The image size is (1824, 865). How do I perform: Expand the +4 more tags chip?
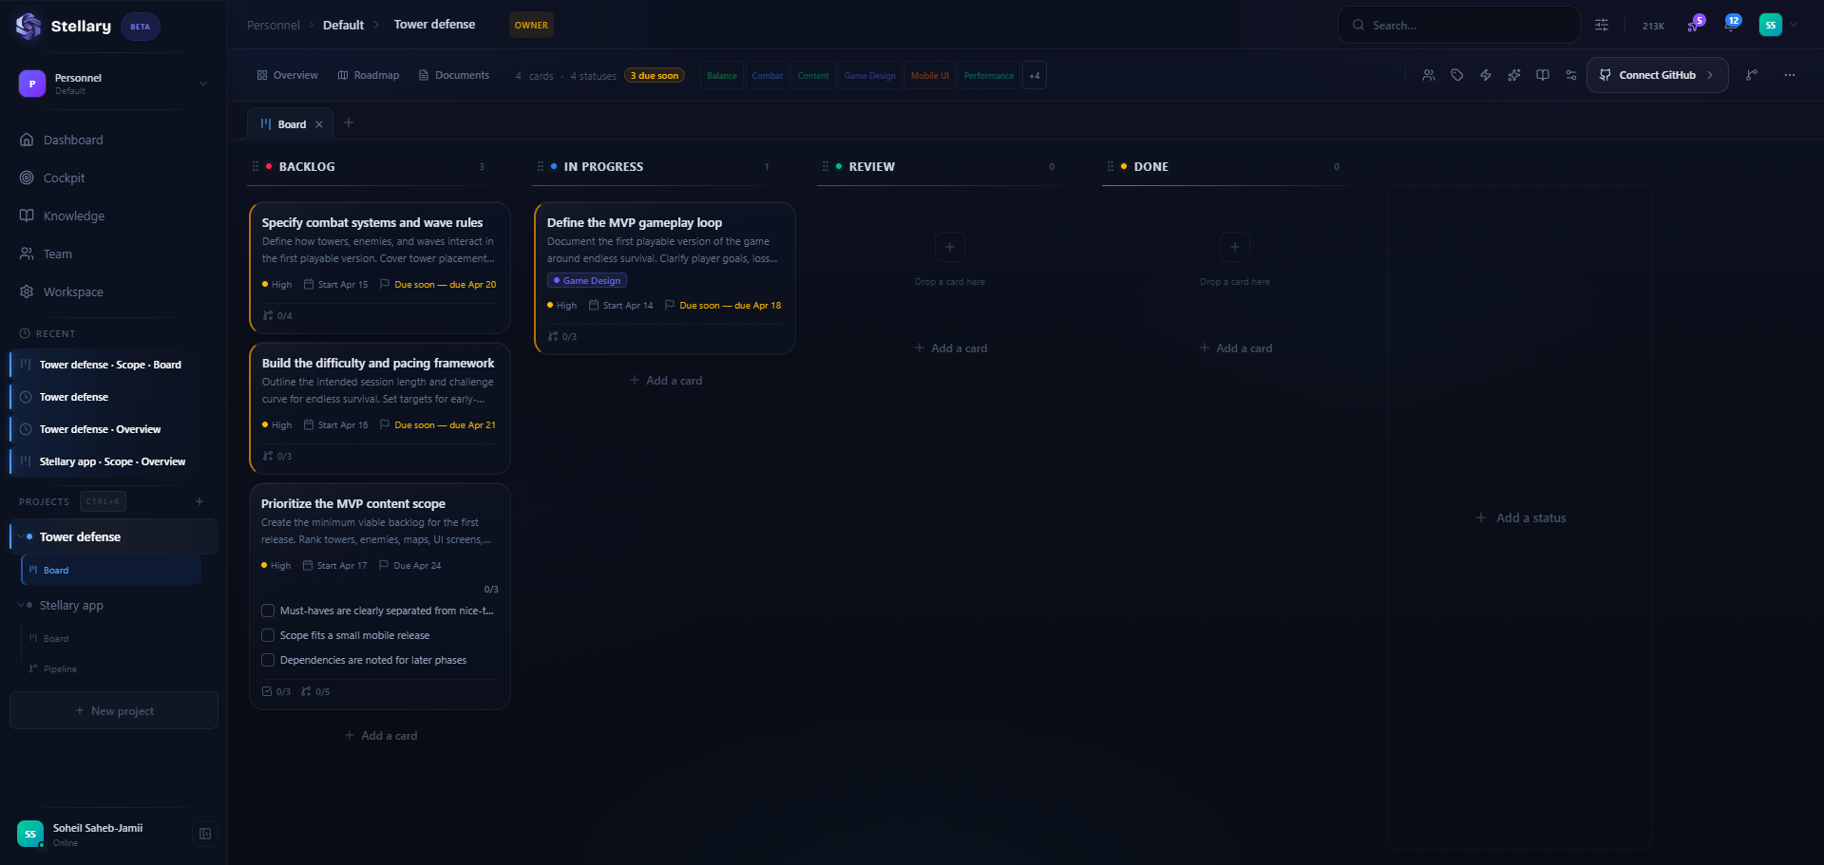(1035, 76)
